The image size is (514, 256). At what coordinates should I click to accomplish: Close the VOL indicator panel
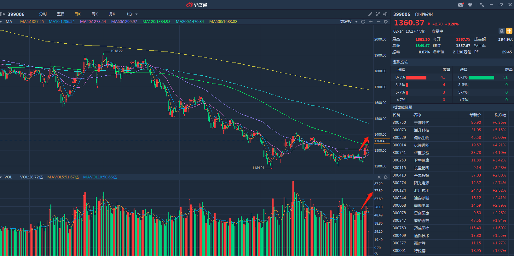379,177
